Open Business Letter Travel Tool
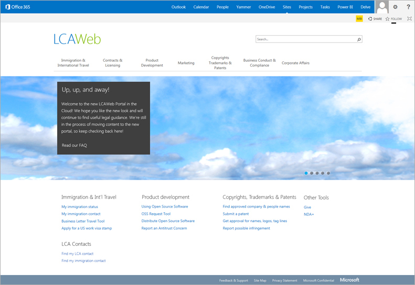 [83, 221]
